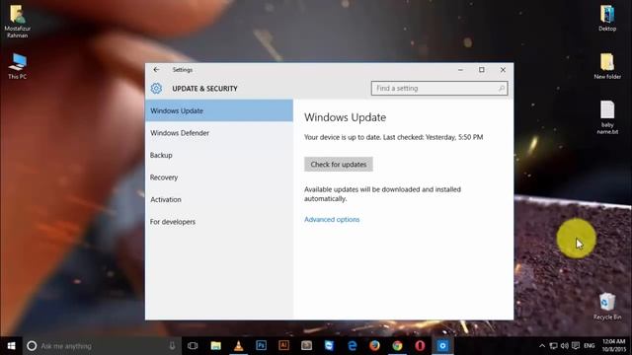Open the For developers section

(219, 221)
